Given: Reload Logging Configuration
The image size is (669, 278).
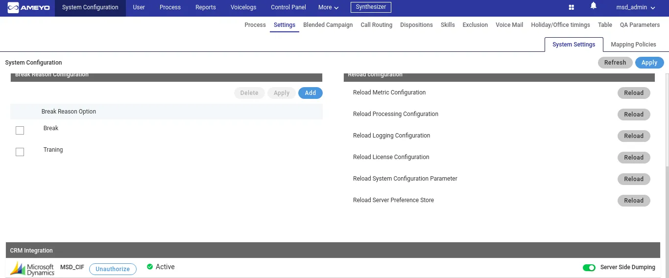Looking at the screenshot, I should 634,136.
